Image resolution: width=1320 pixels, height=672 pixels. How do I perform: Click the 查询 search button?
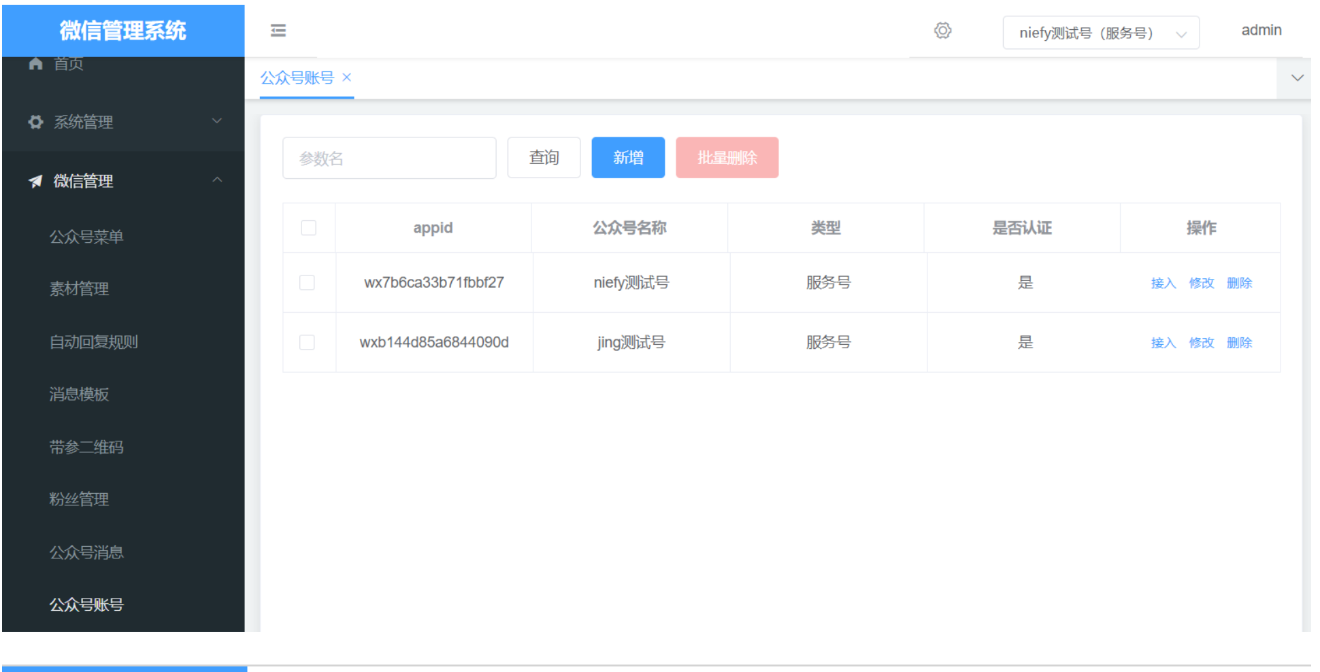[x=544, y=158]
